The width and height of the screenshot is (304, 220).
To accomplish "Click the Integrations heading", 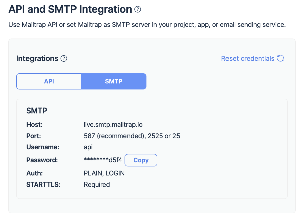I will (x=37, y=59).
